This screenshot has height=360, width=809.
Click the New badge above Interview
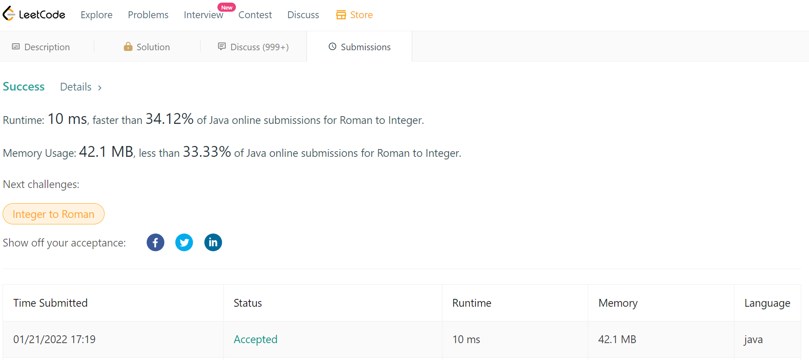tap(226, 7)
